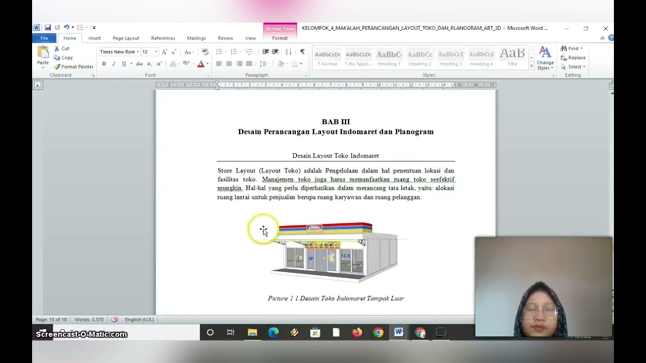This screenshot has width=646, height=363.
Task: Toggle Bold formatting
Action: [x=104, y=64]
